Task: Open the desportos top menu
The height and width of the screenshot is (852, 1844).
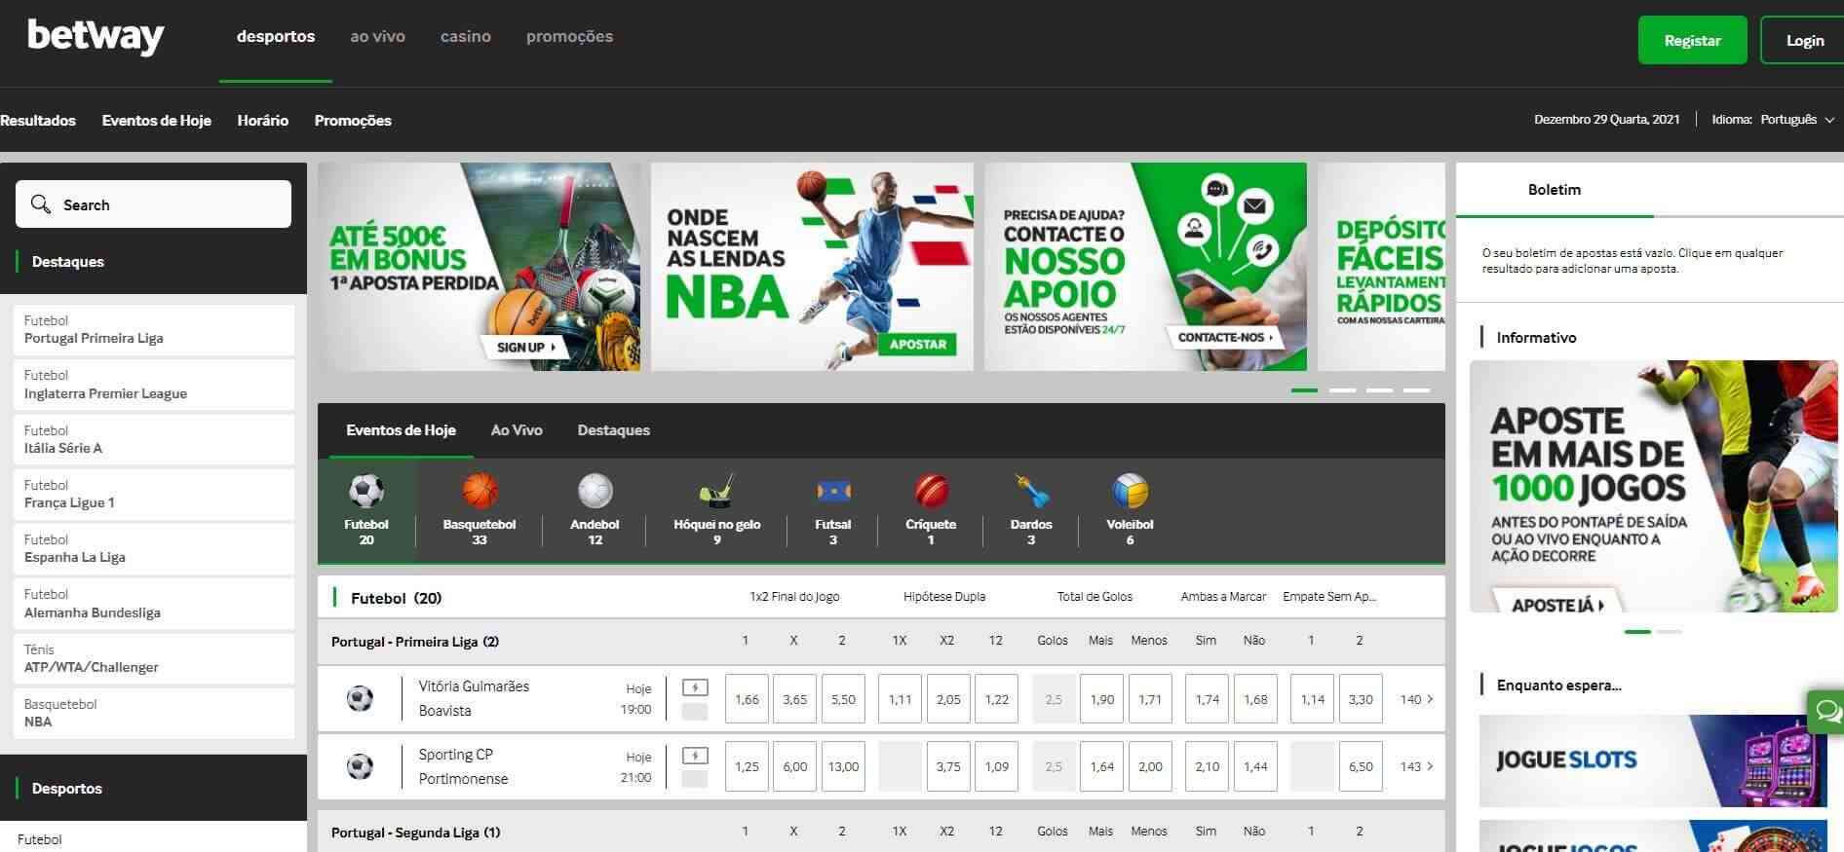Action: pos(276,36)
